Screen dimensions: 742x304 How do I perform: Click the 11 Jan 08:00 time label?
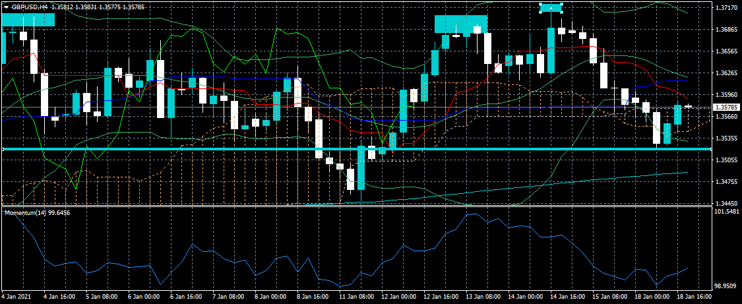point(356,297)
